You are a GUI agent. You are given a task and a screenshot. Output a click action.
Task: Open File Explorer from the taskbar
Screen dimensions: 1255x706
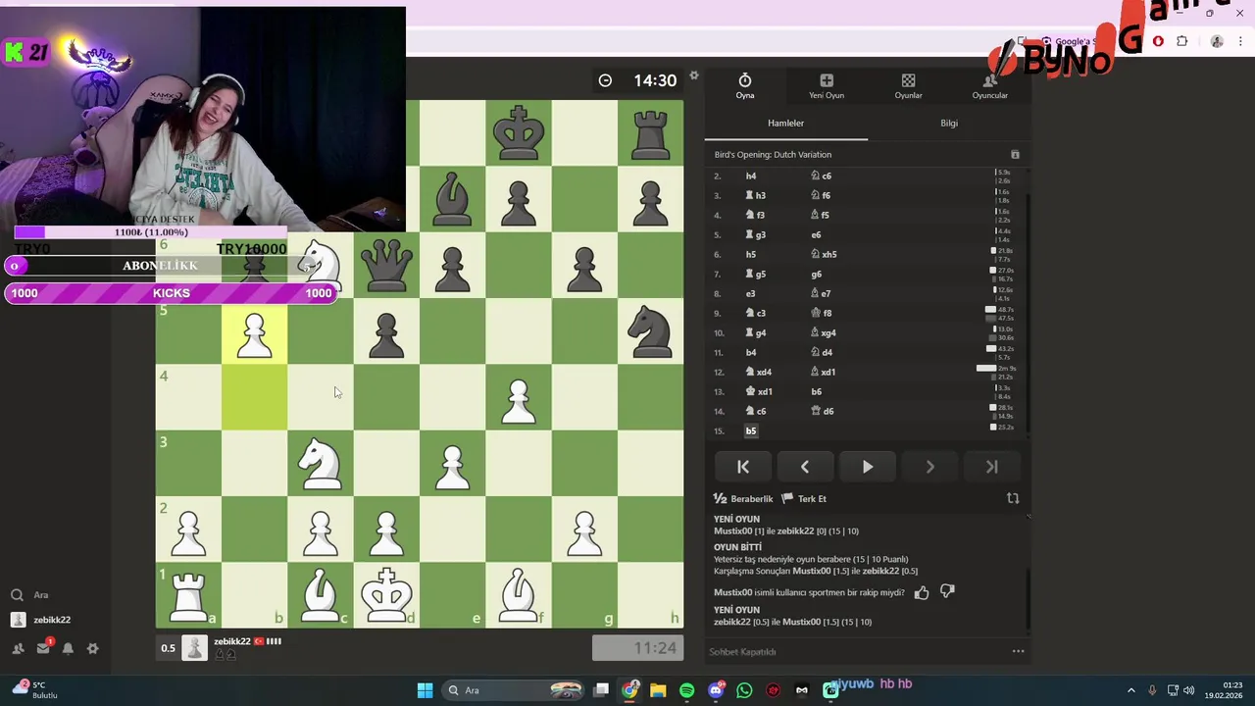pyautogui.click(x=658, y=690)
